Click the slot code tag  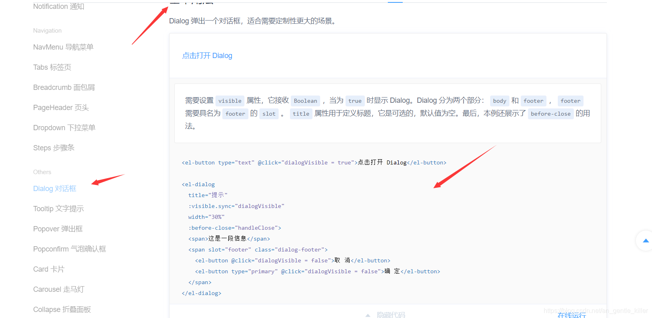(269, 114)
